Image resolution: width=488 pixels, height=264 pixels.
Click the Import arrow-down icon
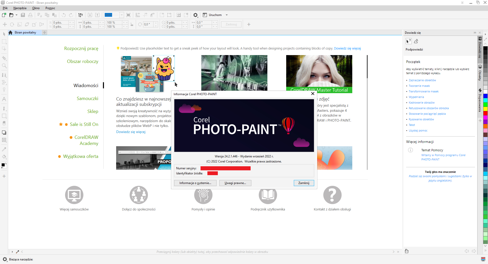(90, 15)
